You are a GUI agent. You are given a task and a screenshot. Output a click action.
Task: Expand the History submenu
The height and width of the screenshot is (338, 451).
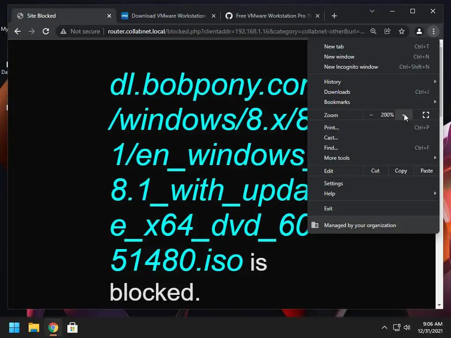pos(373,82)
